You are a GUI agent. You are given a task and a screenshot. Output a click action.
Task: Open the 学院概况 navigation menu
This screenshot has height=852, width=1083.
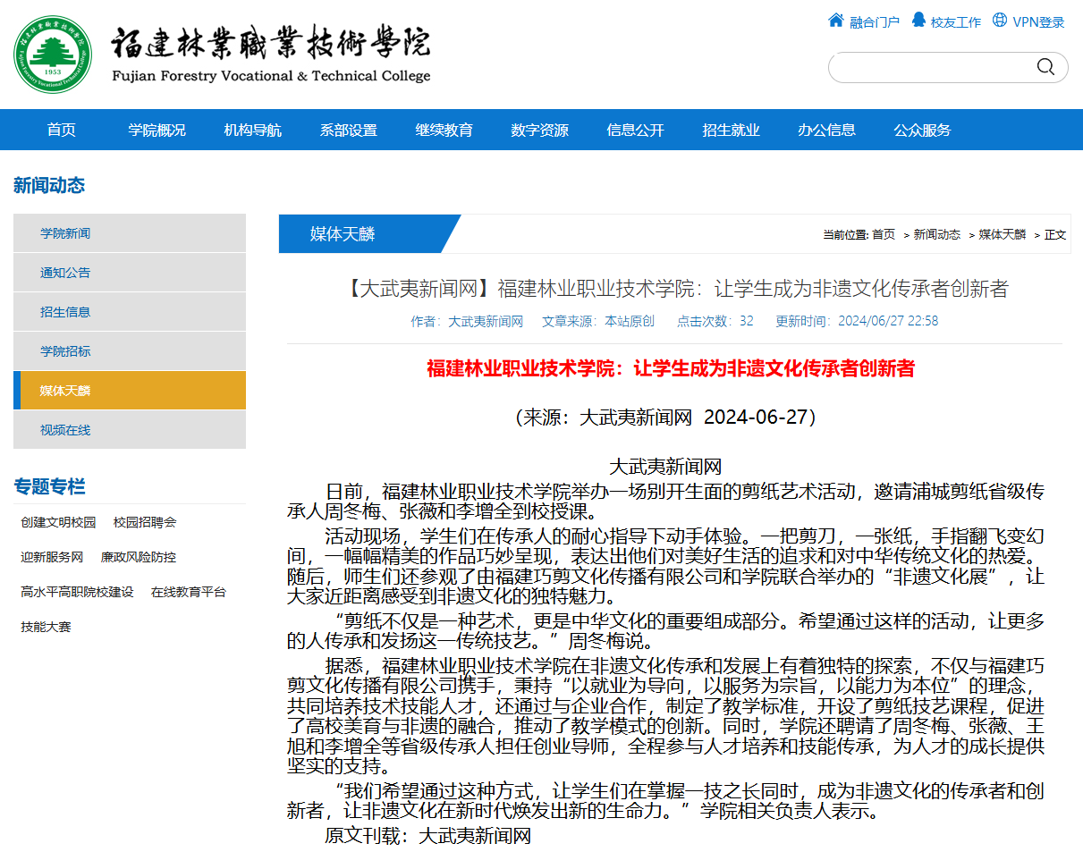[x=157, y=131]
